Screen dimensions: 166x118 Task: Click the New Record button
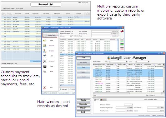[83, 62]
